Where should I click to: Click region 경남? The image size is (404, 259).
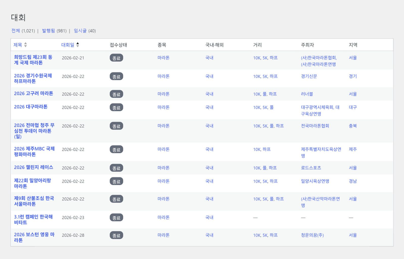353,181
